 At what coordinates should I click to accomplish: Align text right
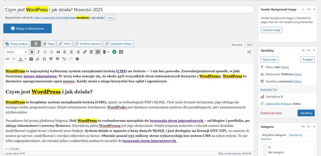[x=78, y=52]
